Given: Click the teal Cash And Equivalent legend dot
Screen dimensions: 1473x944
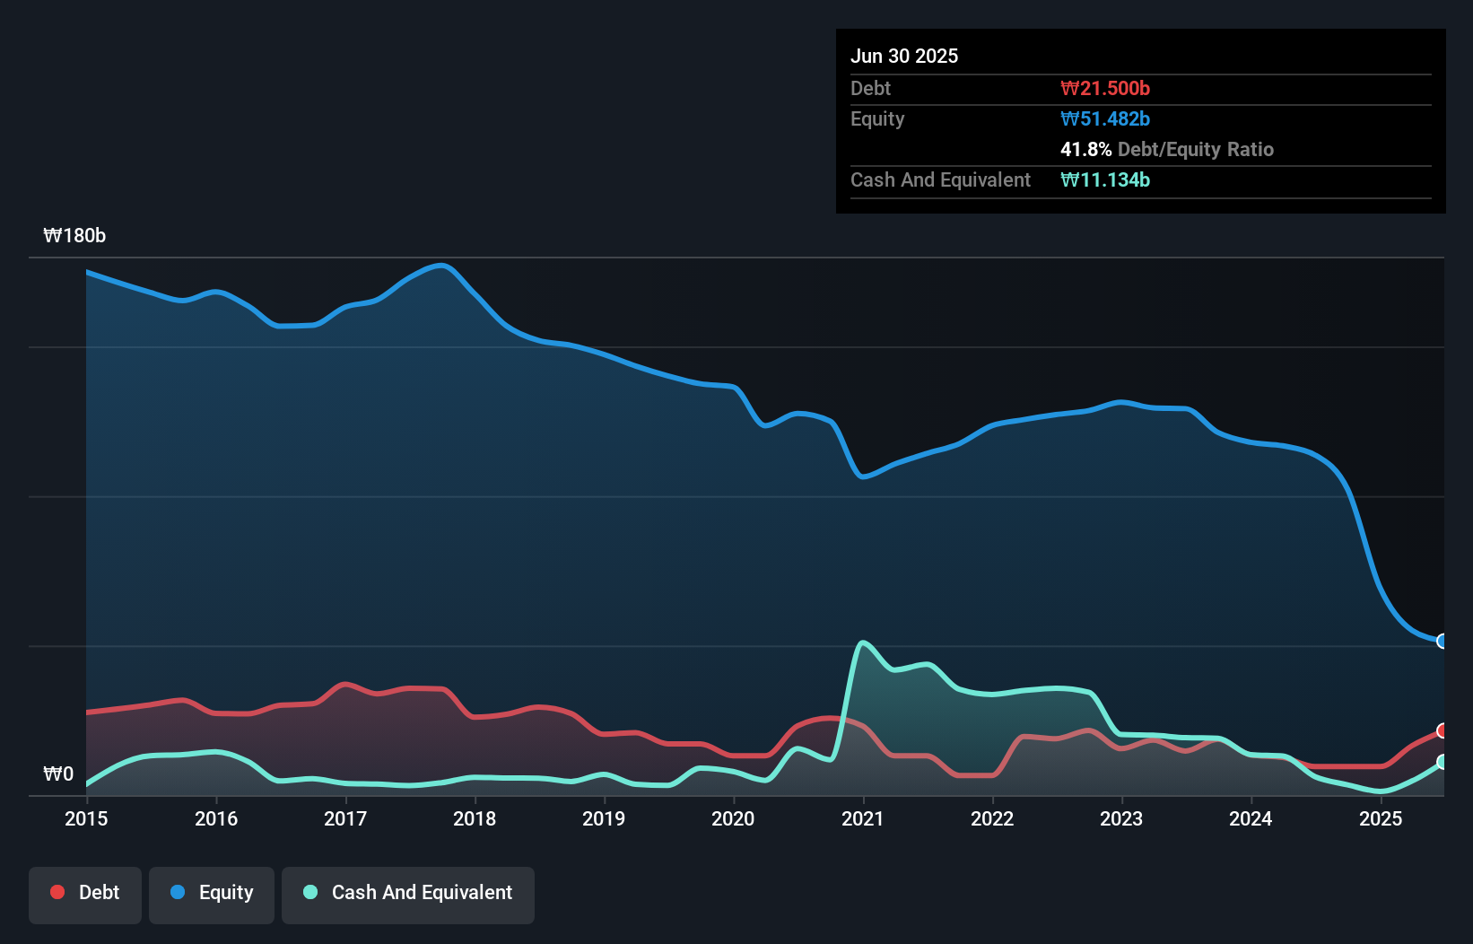Looking at the screenshot, I should (x=309, y=892).
